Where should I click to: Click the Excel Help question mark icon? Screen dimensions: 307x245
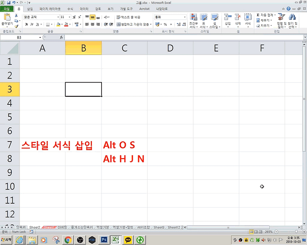click(x=288, y=9)
